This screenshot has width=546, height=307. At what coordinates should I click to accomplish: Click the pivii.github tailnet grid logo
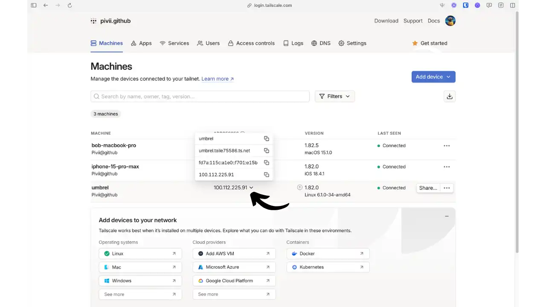pyautogui.click(x=93, y=20)
